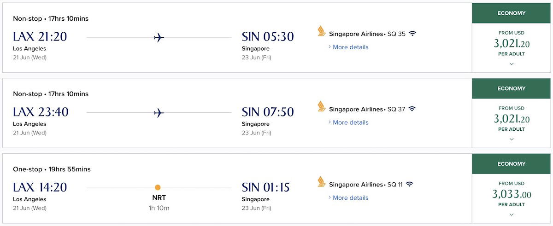Expand More details for flight SQ 35
This screenshot has width=553, height=226.
point(350,47)
